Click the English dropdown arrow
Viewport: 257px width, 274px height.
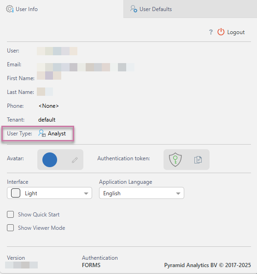(178, 193)
